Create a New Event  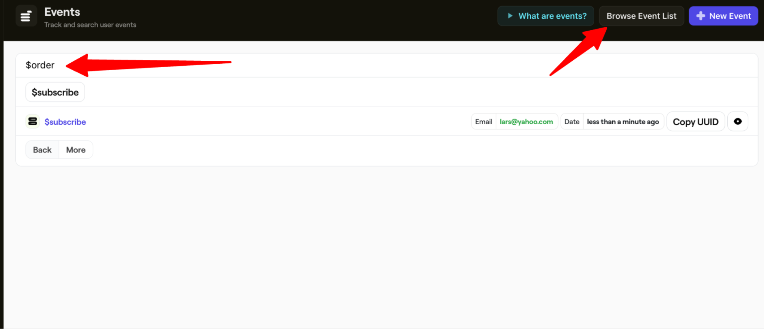pos(723,16)
